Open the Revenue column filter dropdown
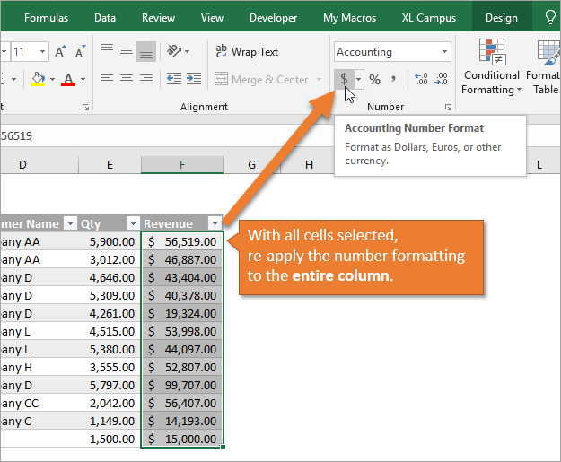 pyautogui.click(x=215, y=223)
